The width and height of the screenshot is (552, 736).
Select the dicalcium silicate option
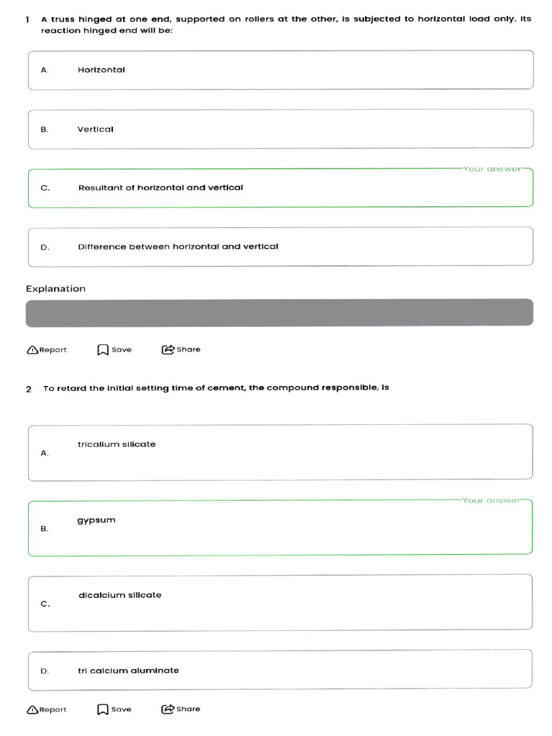[280, 603]
